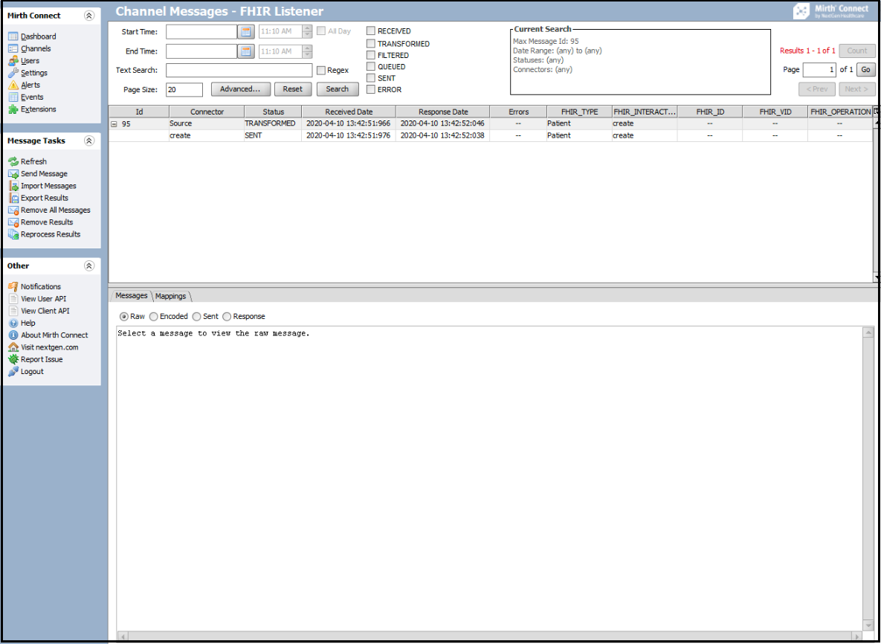881x644 pixels.
Task: Sort by the FHIR_TYPE column header
Action: coord(579,112)
